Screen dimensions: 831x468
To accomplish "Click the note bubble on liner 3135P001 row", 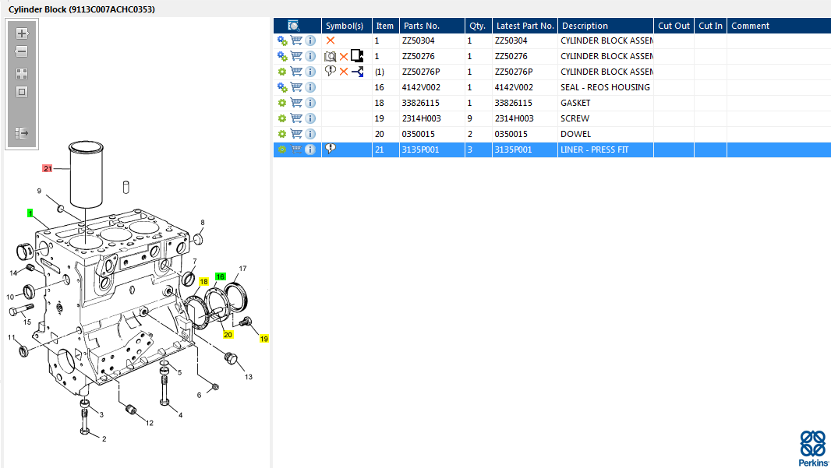I will (x=331, y=149).
